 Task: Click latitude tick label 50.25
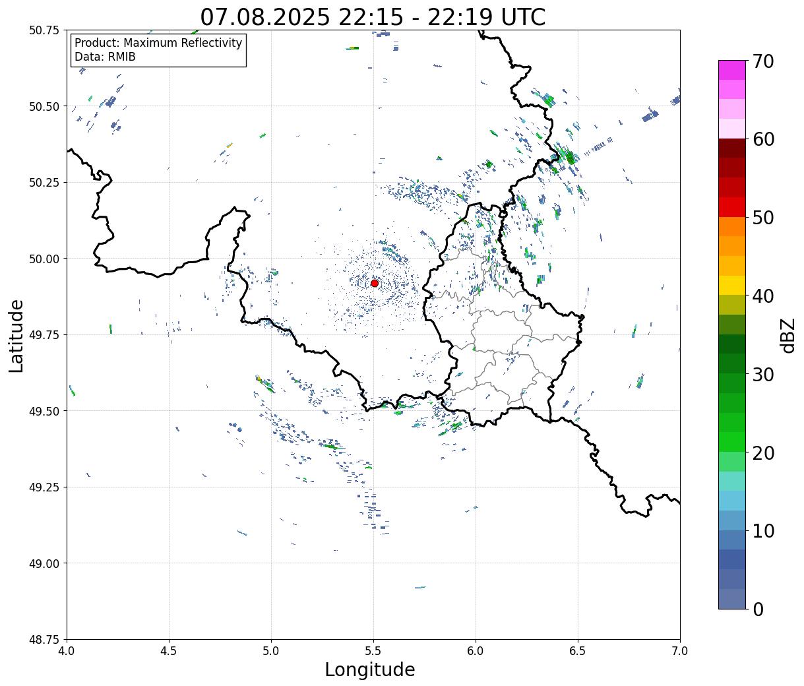(44, 183)
